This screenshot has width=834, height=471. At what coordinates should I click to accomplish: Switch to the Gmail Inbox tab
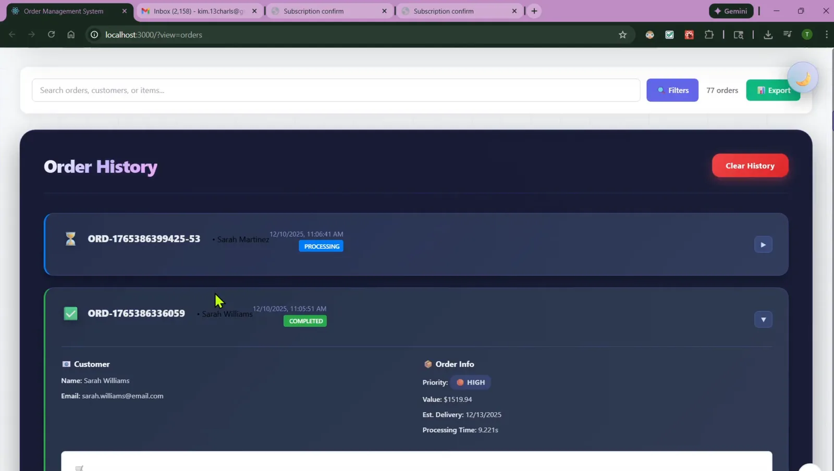(x=198, y=11)
